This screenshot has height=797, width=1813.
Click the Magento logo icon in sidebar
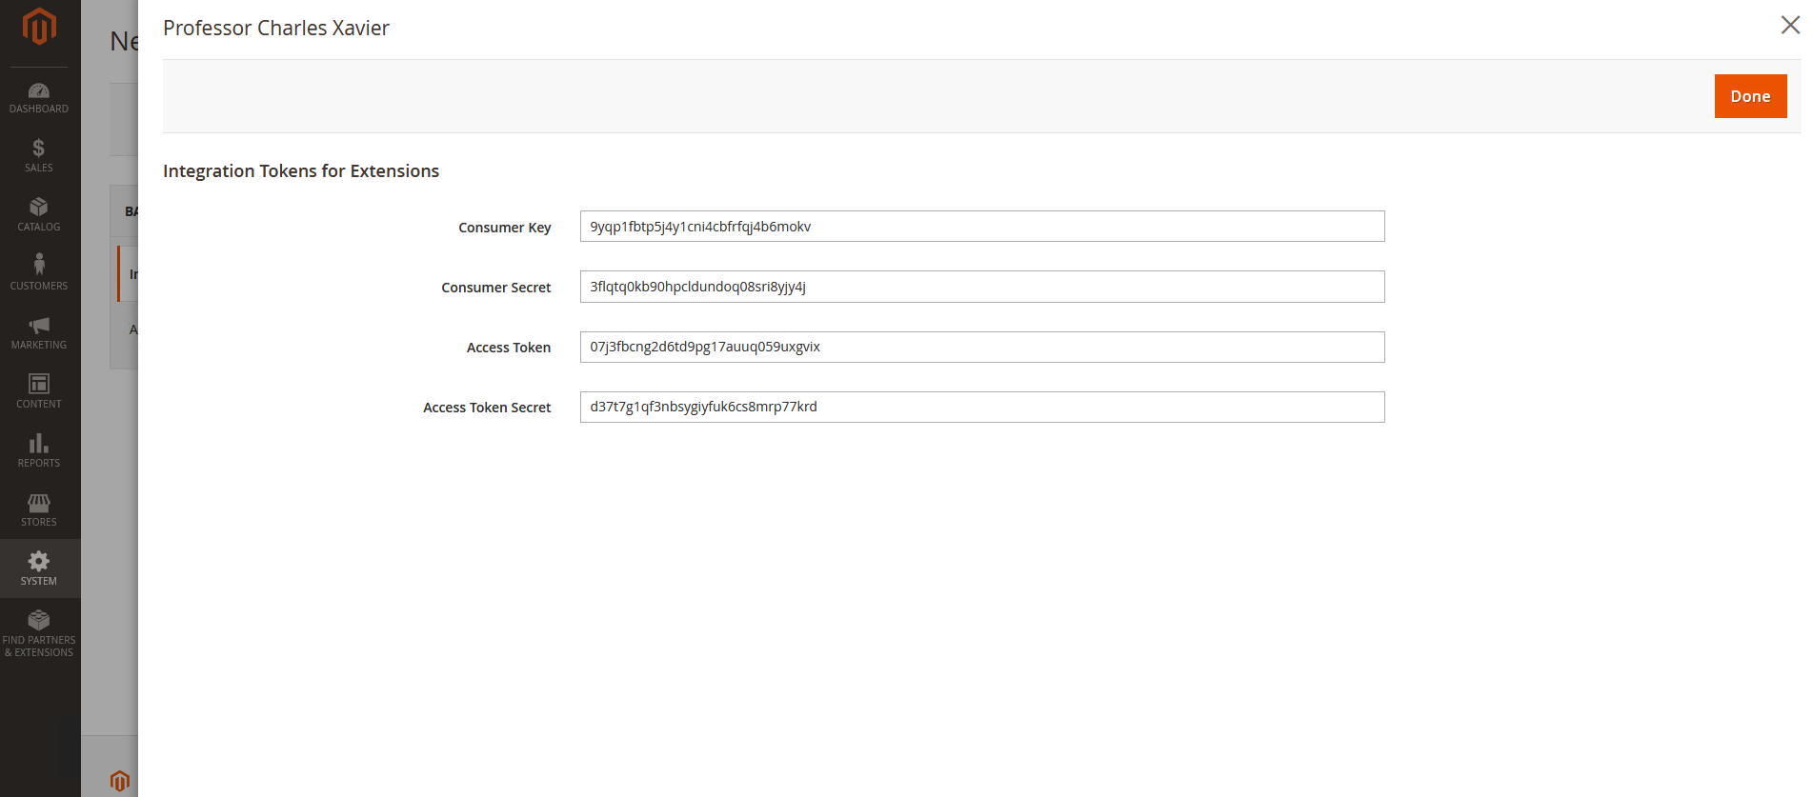click(39, 27)
